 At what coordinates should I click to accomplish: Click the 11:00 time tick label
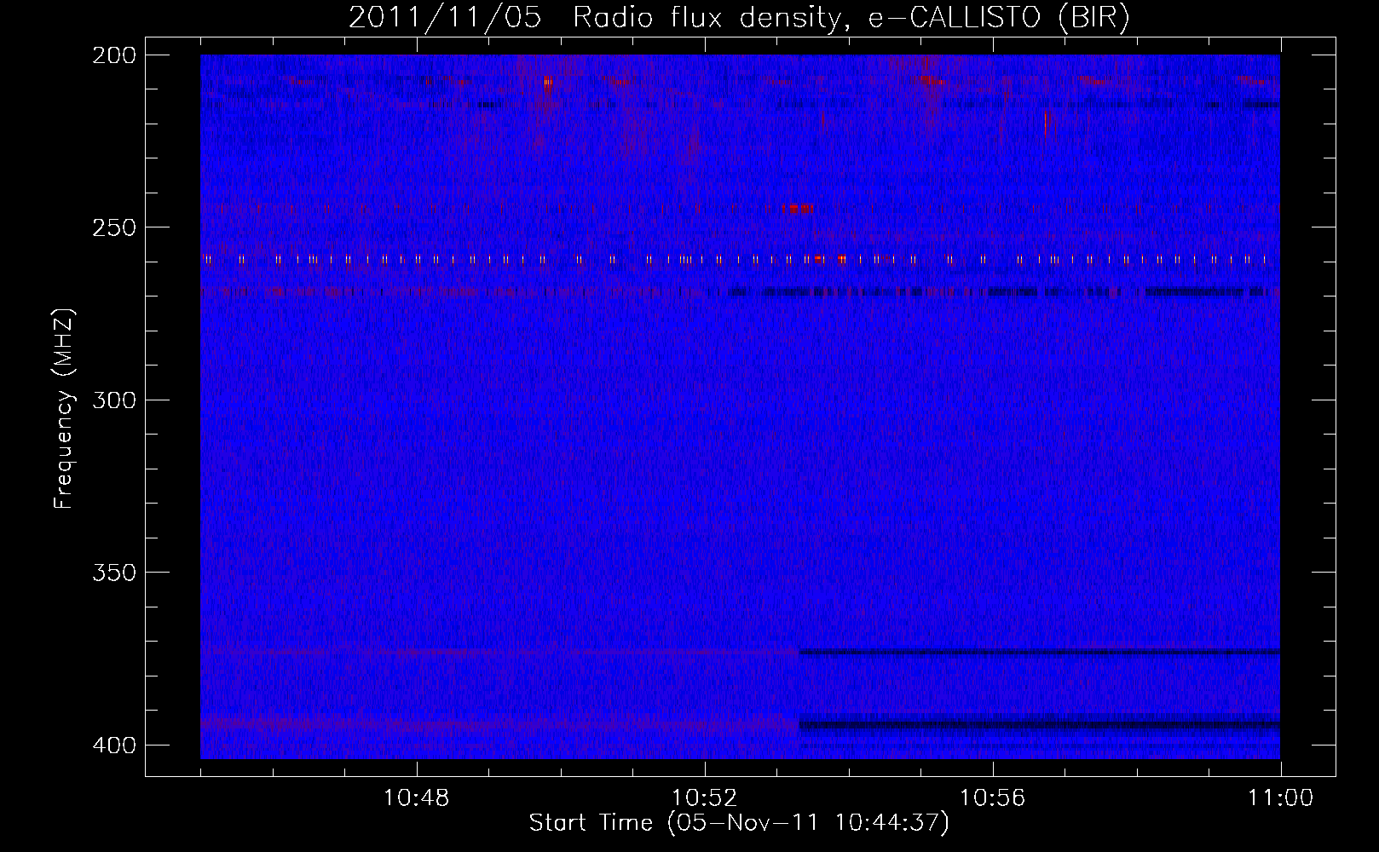click(1281, 797)
